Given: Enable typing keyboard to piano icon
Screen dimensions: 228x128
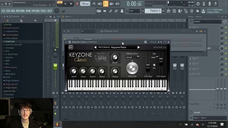Looking at the screenshot, I should 99,11.
